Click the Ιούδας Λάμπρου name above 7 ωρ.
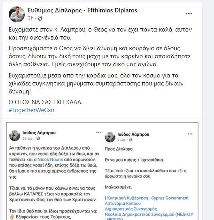 point(133,135)
